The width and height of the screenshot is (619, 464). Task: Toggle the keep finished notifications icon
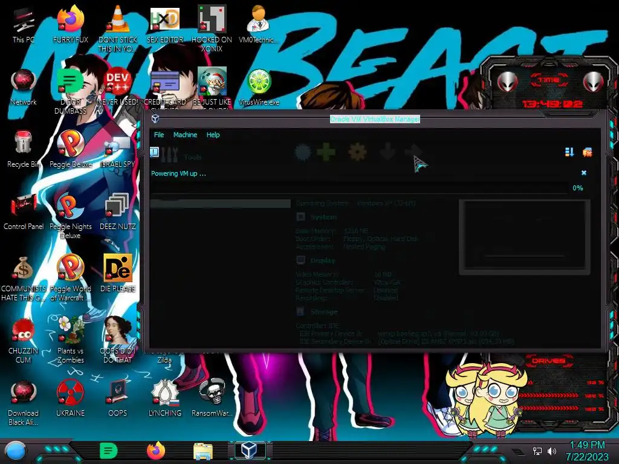click(x=569, y=152)
